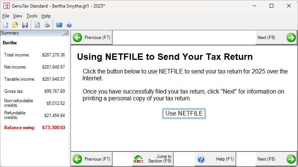Click the blue help icon in toolbar
Screen dimensions: 298x167
click(x=69, y=25)
